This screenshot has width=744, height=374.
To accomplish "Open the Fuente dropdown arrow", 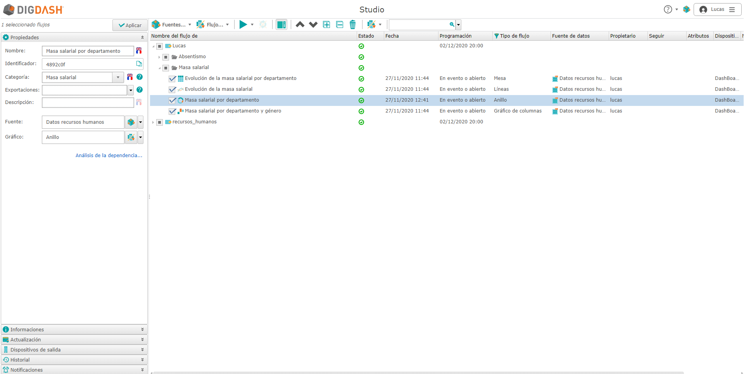I will coord(140,122).
